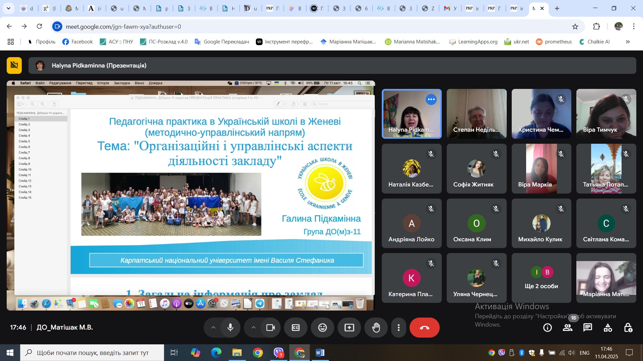Toggle the camera on or off
Screen dimensions: 643x361
270,328
